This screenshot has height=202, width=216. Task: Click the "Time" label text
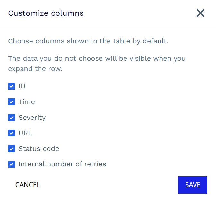(27, 102)
